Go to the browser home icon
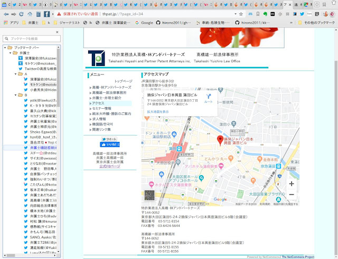The image size is (338, 259). (x=30, y=14)
